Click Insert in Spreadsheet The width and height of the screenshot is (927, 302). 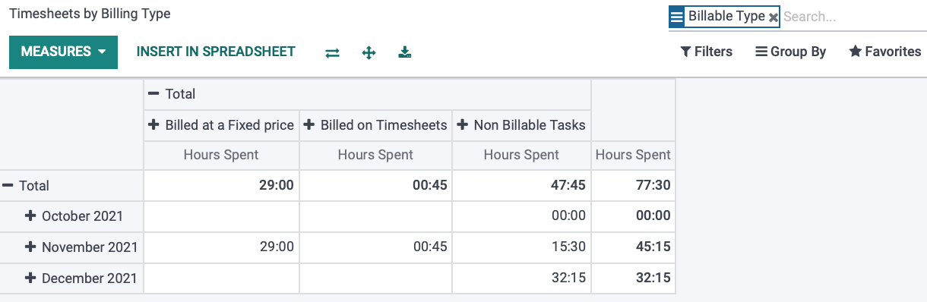216,52
